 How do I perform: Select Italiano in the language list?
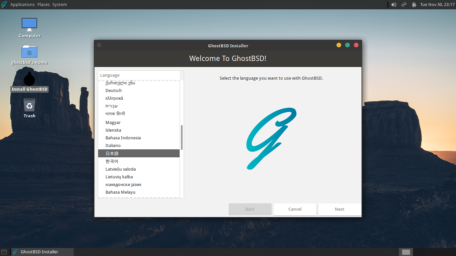click(x=139, y=146)
